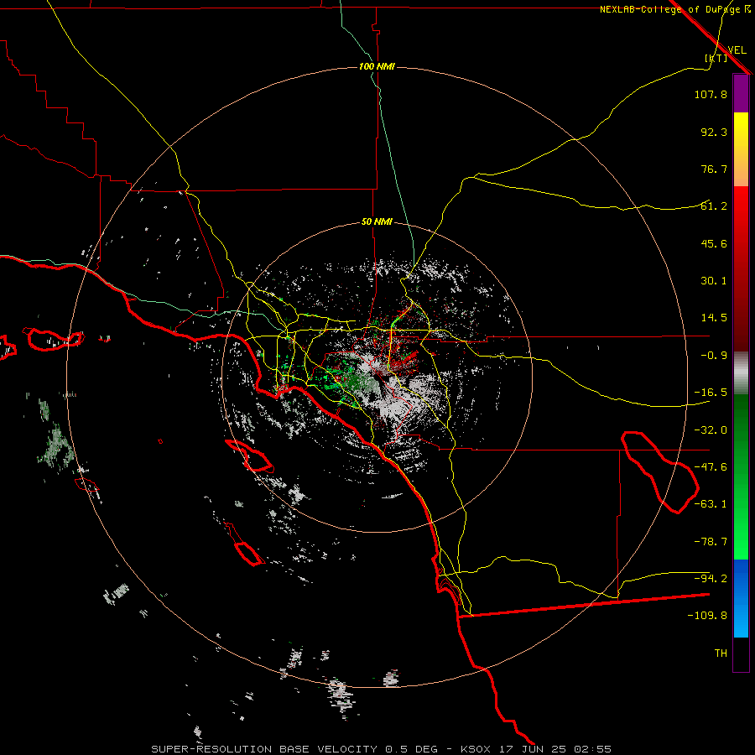755x755 pixels.
Task: Click the -47.6 velocity scale value
Action: click(x=711, y=467)
